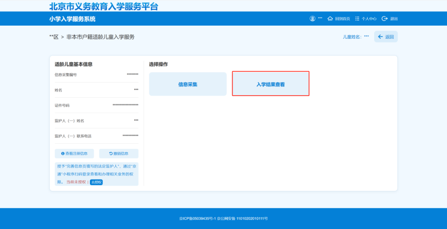Click the info icon on 查看注册信息
The height and width of the screenshot is (229, 447).
[x=63, y=153]
